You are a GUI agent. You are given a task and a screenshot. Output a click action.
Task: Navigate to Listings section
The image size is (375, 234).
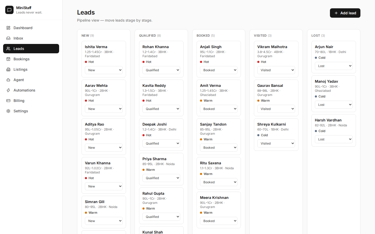coord(31,69)
